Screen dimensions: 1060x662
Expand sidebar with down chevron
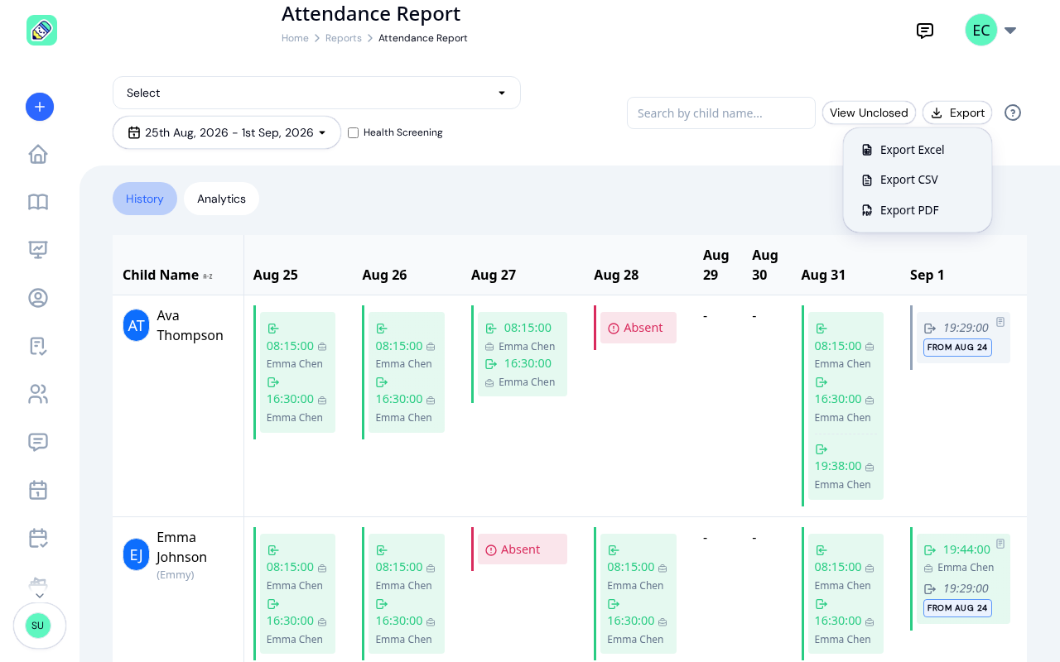point(40,596)
